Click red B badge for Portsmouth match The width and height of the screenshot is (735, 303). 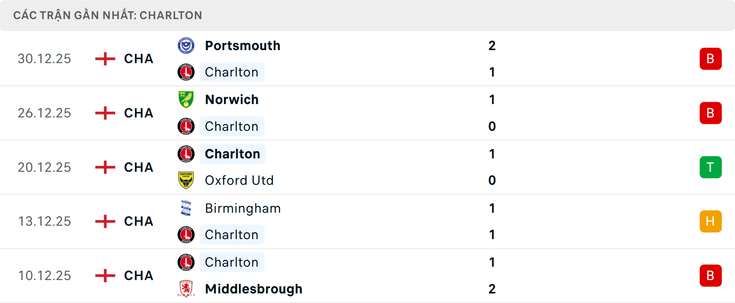(x=710, y=59)
